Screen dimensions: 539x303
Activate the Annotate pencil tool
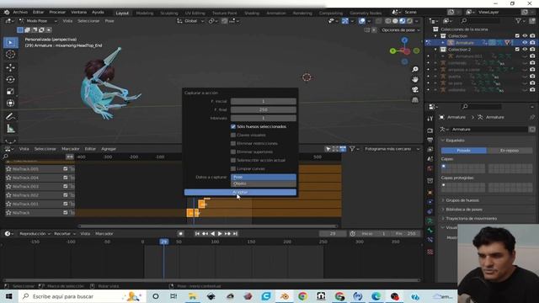point(10,116)
